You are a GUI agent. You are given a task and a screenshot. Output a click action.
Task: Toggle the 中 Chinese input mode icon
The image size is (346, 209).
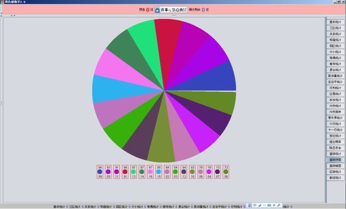254,205
